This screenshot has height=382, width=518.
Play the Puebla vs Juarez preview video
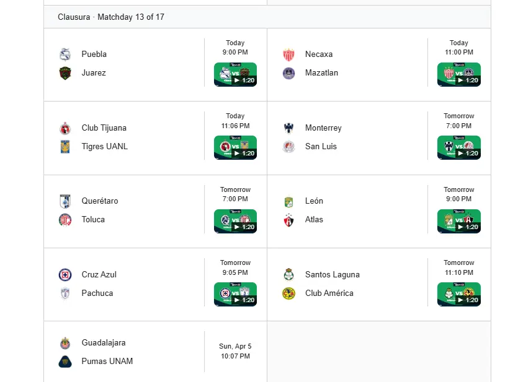235,75
